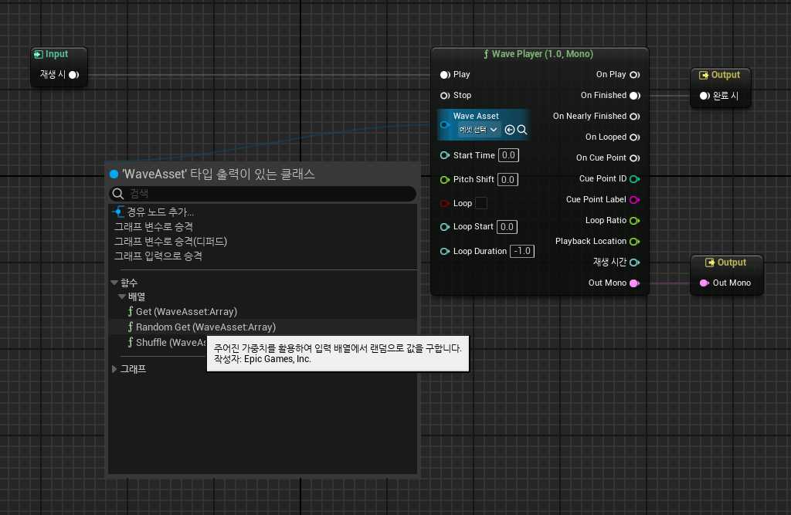Viewport: 791px width, 515px height.
Task: Click the 재생 시간 output pin
Action: click(635, 263)
